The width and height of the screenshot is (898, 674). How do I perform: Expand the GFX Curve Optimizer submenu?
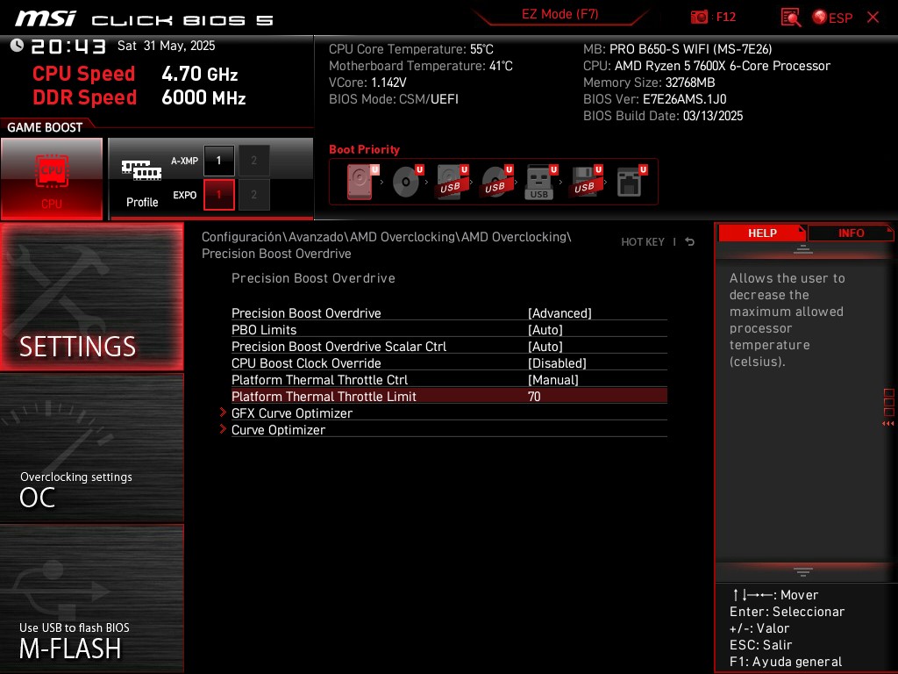click(292, 413)
